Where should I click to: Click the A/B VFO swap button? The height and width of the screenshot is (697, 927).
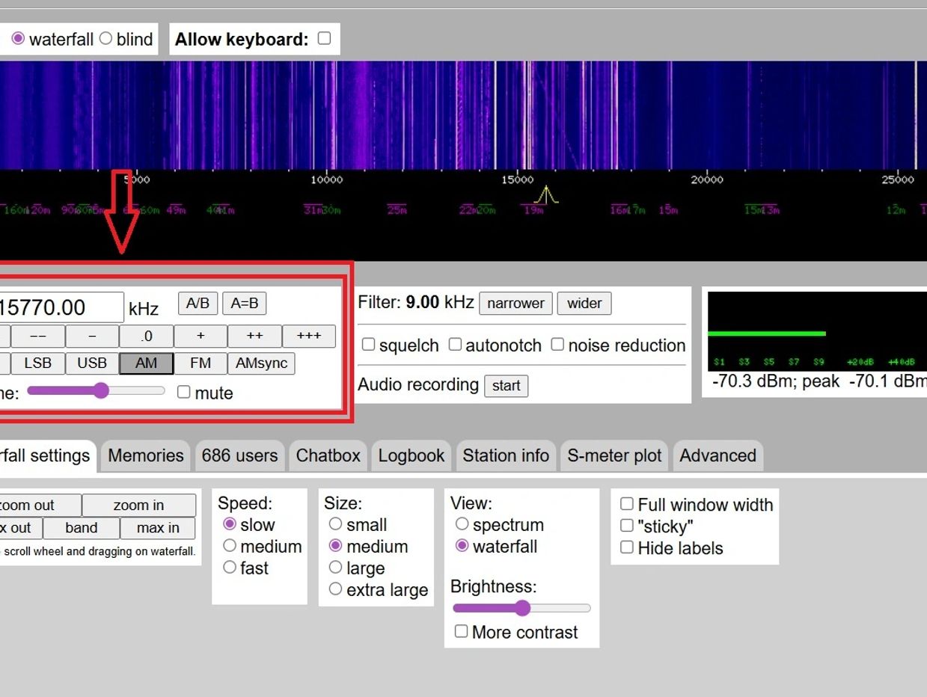point(198,304)
